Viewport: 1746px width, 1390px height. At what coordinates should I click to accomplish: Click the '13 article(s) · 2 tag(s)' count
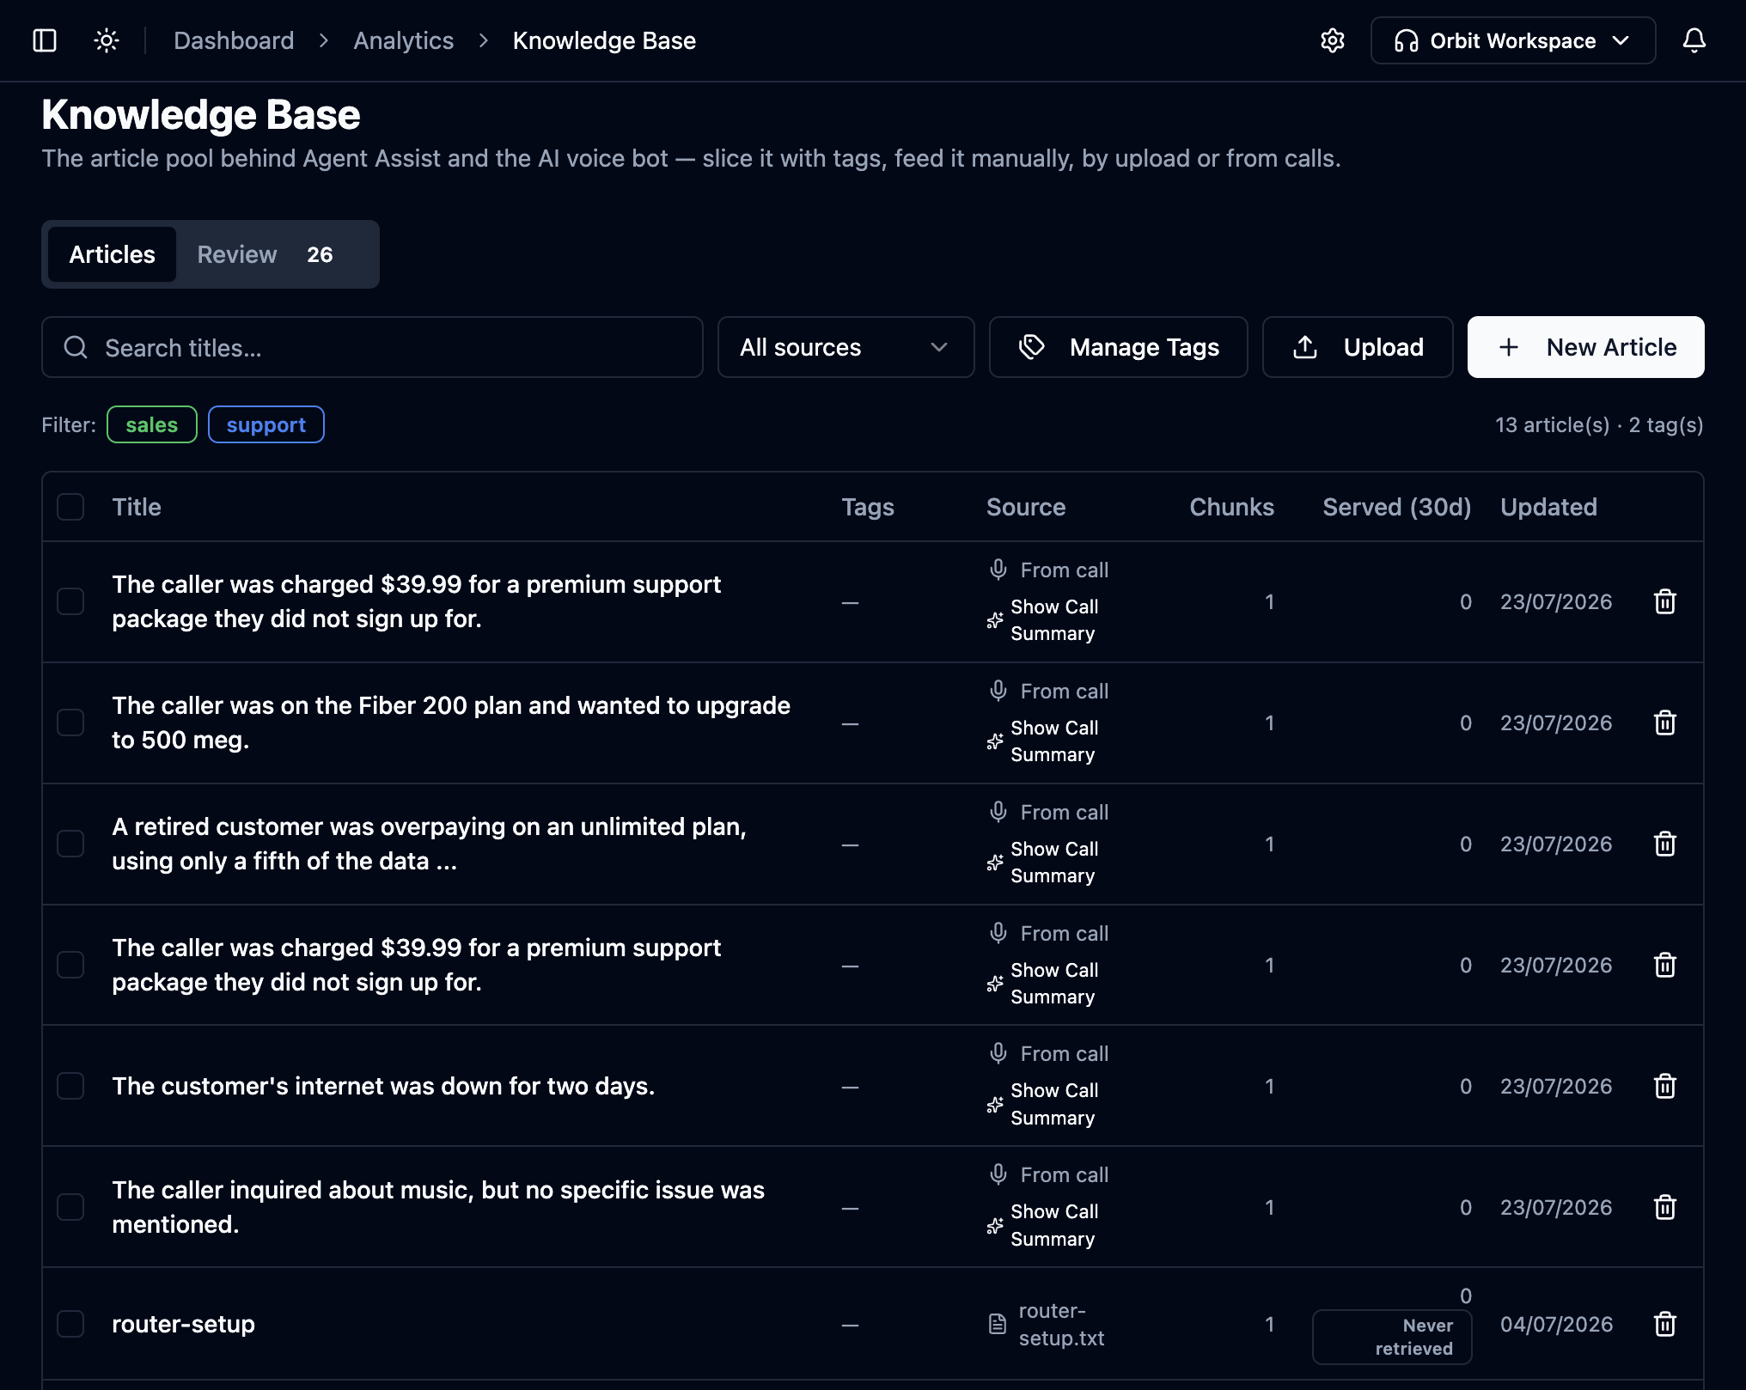click(1599, 424)
